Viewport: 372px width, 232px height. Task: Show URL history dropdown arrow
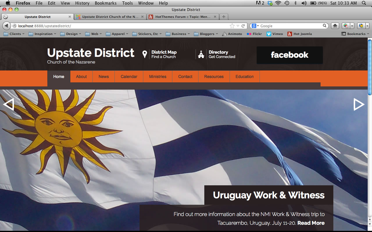tap(238, 26)
